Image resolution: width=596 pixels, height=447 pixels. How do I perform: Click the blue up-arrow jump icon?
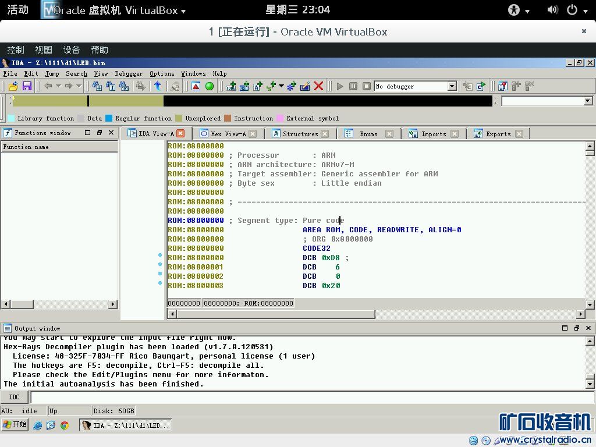point(157,86)
